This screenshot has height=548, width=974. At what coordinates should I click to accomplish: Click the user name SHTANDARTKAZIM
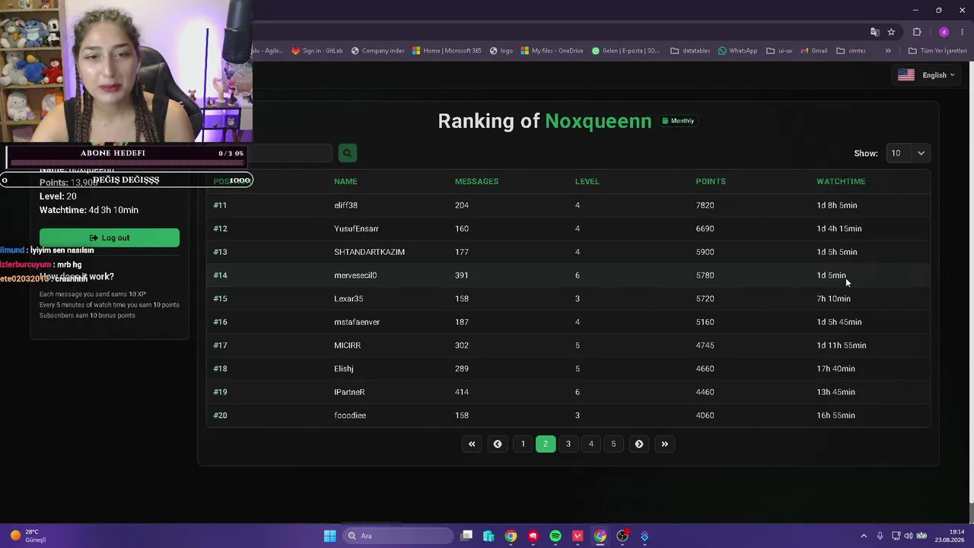369,252
